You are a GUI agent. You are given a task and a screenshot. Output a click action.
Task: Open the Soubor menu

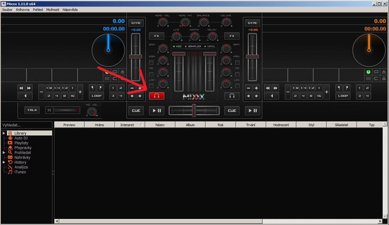pos(7,10)
